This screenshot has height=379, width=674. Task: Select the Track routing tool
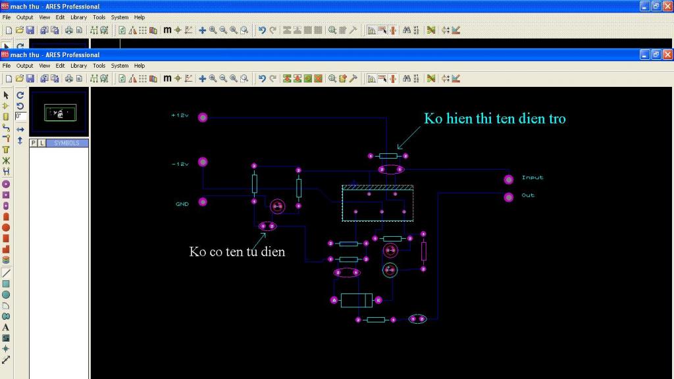click(x=6, y=128)
